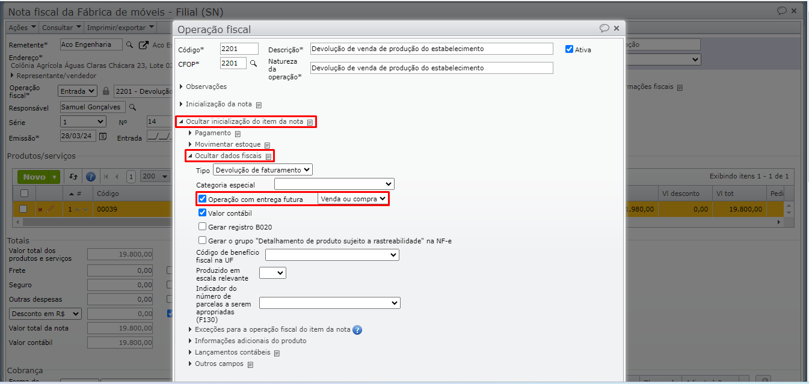Refresh the Produtos/serviços grid
809x384 pixels.
point(73,177)
